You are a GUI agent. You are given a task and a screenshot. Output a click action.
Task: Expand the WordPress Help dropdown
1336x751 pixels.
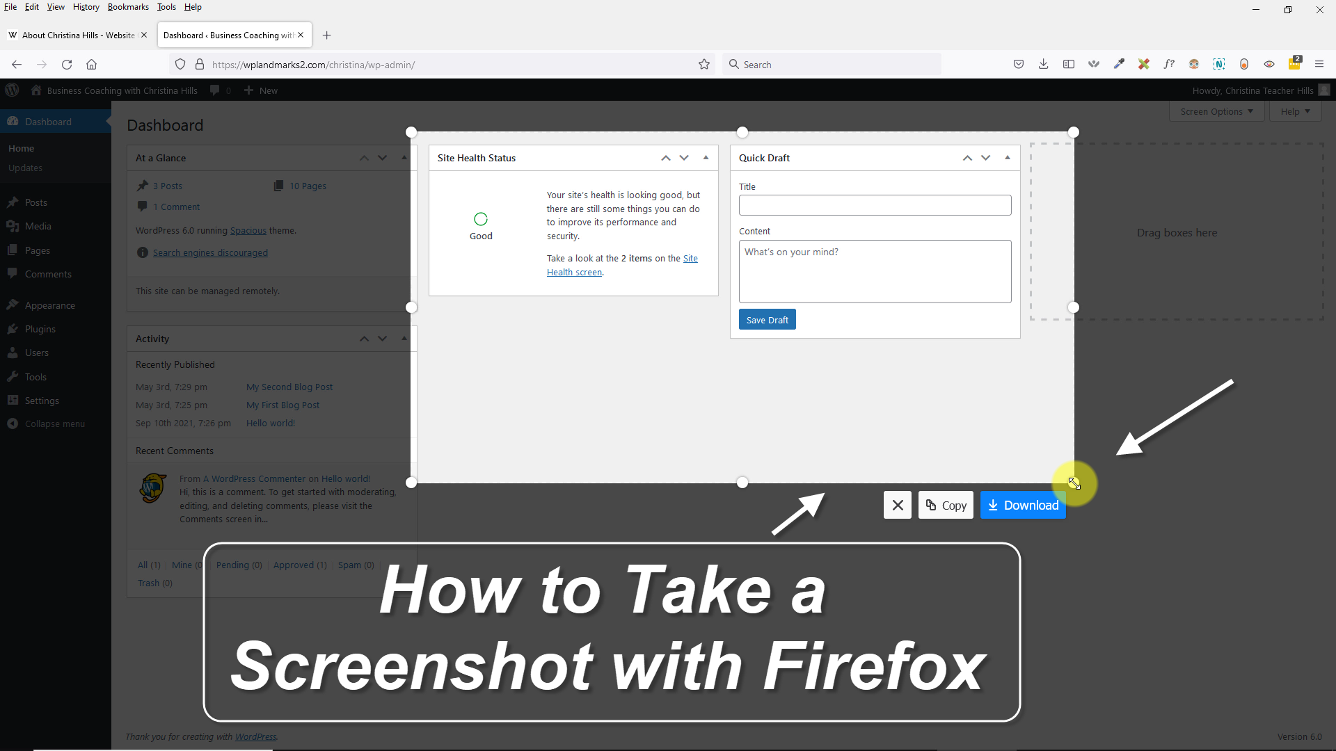[1295, 111]
